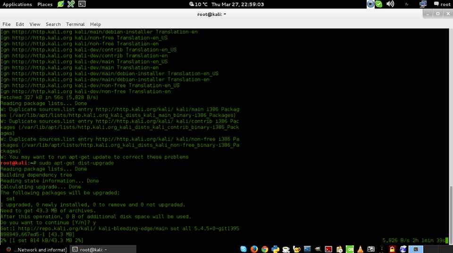
Task: Select the highlighted terminal icon in bottom panel
Action: pos(416,249)
